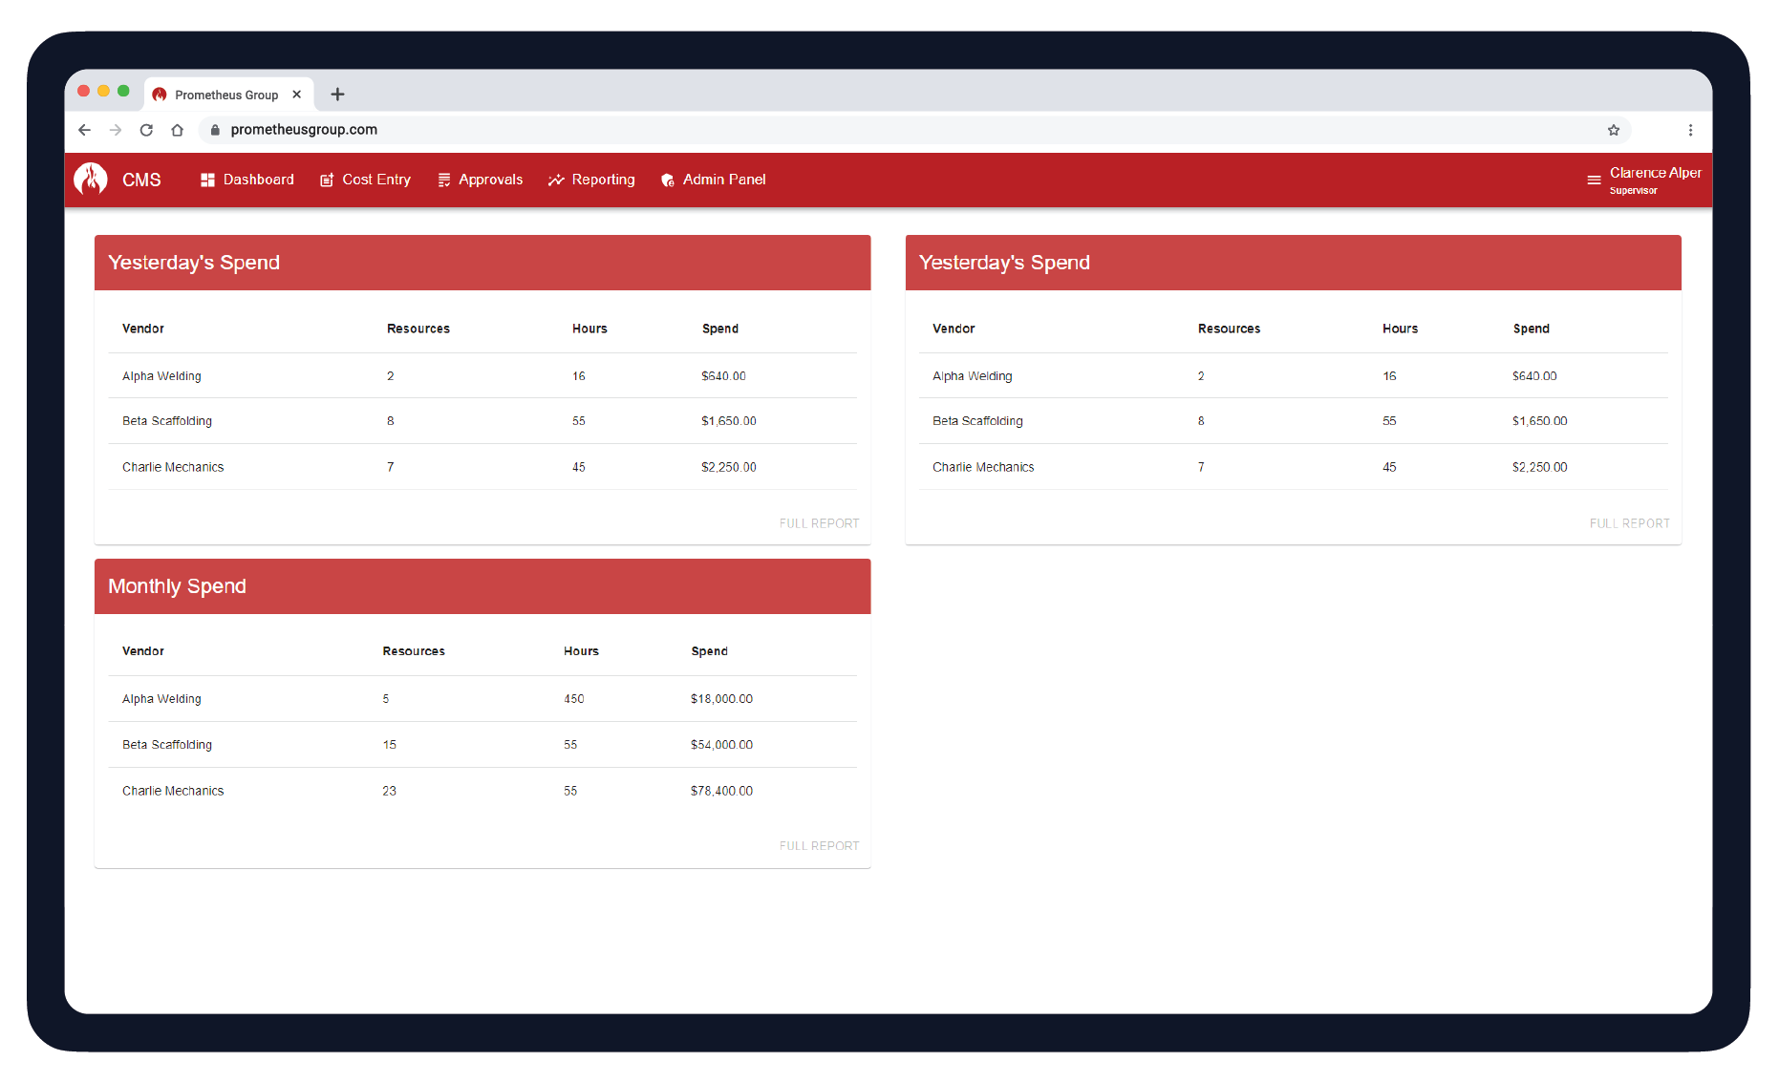This screenshot has width=1779, height=1083.
Task: Open the hamburger menu beside Clarence Alper
Action: point(1593,180)
